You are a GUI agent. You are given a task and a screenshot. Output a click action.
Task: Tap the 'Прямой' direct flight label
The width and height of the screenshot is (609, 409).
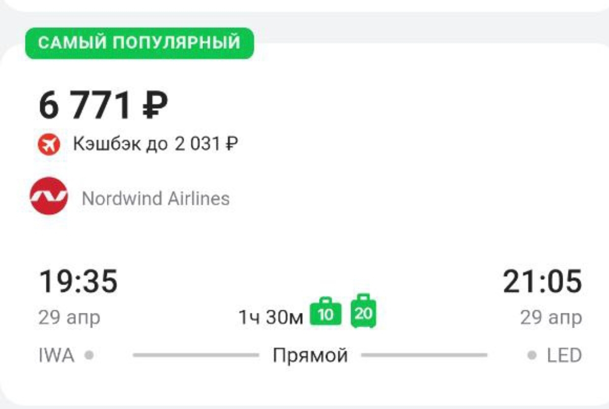(x=310, y=356)
